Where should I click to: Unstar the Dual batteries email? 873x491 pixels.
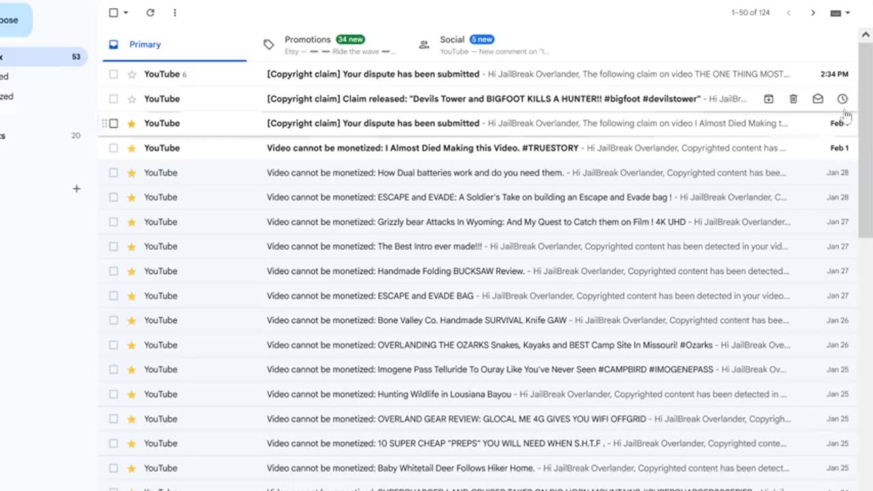pos(132,173)
